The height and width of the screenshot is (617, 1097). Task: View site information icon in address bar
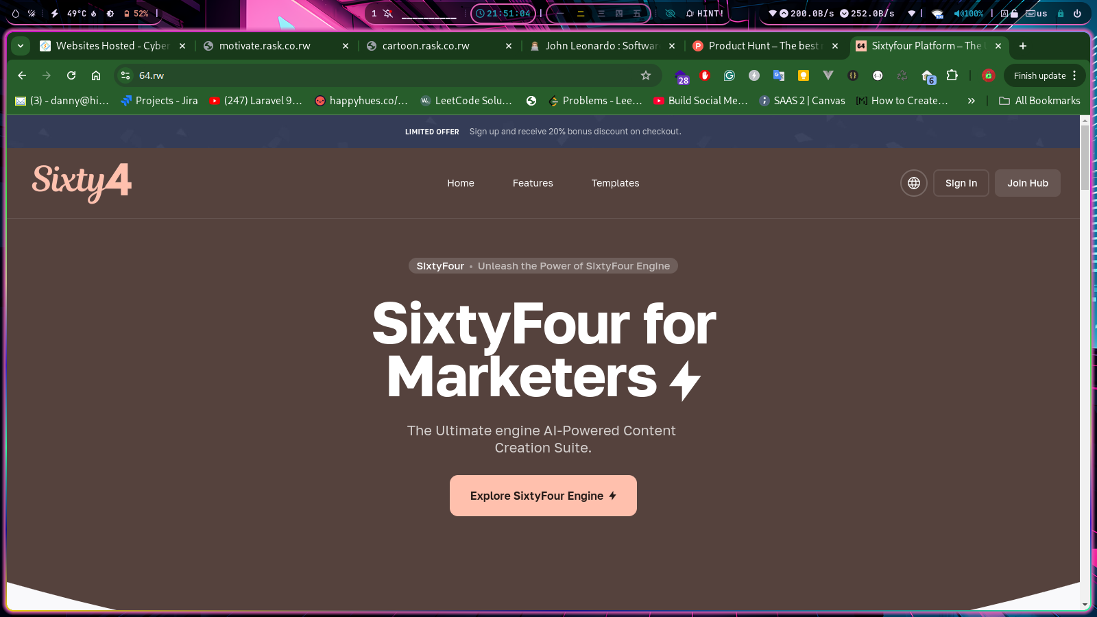click(x=125, y=75)
